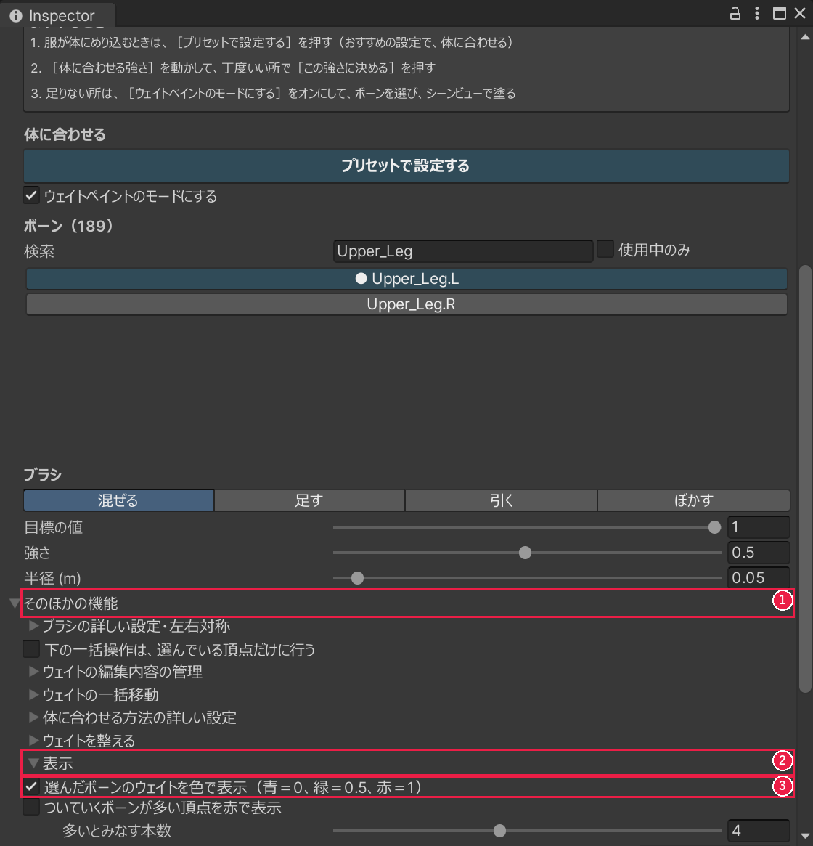Click instruction line 3 about シーンビューで塗る
Image resolution: width=813 pixels, height=846 pixels.
(273, 94)
